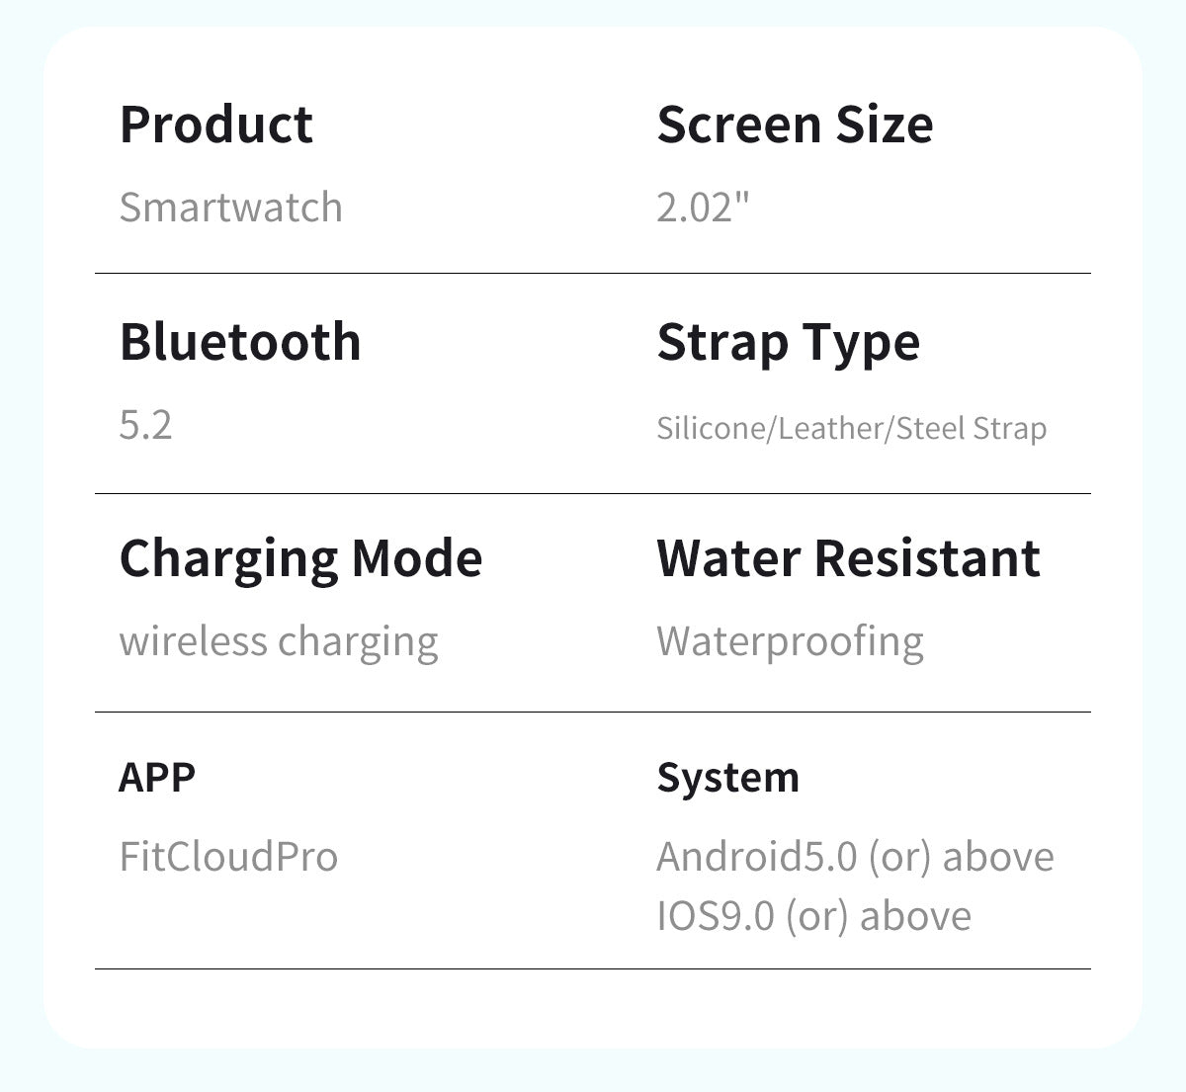1186x1092 pixels.
Task: Select the Silicone/Leather/Steel Strap text
Action: 851,429
